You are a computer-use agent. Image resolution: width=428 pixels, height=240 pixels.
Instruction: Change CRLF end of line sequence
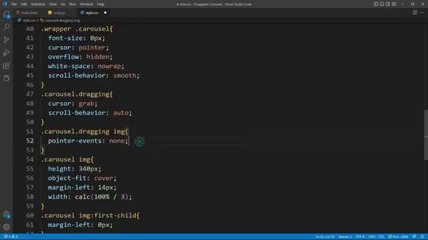click(x=372, y=237)
